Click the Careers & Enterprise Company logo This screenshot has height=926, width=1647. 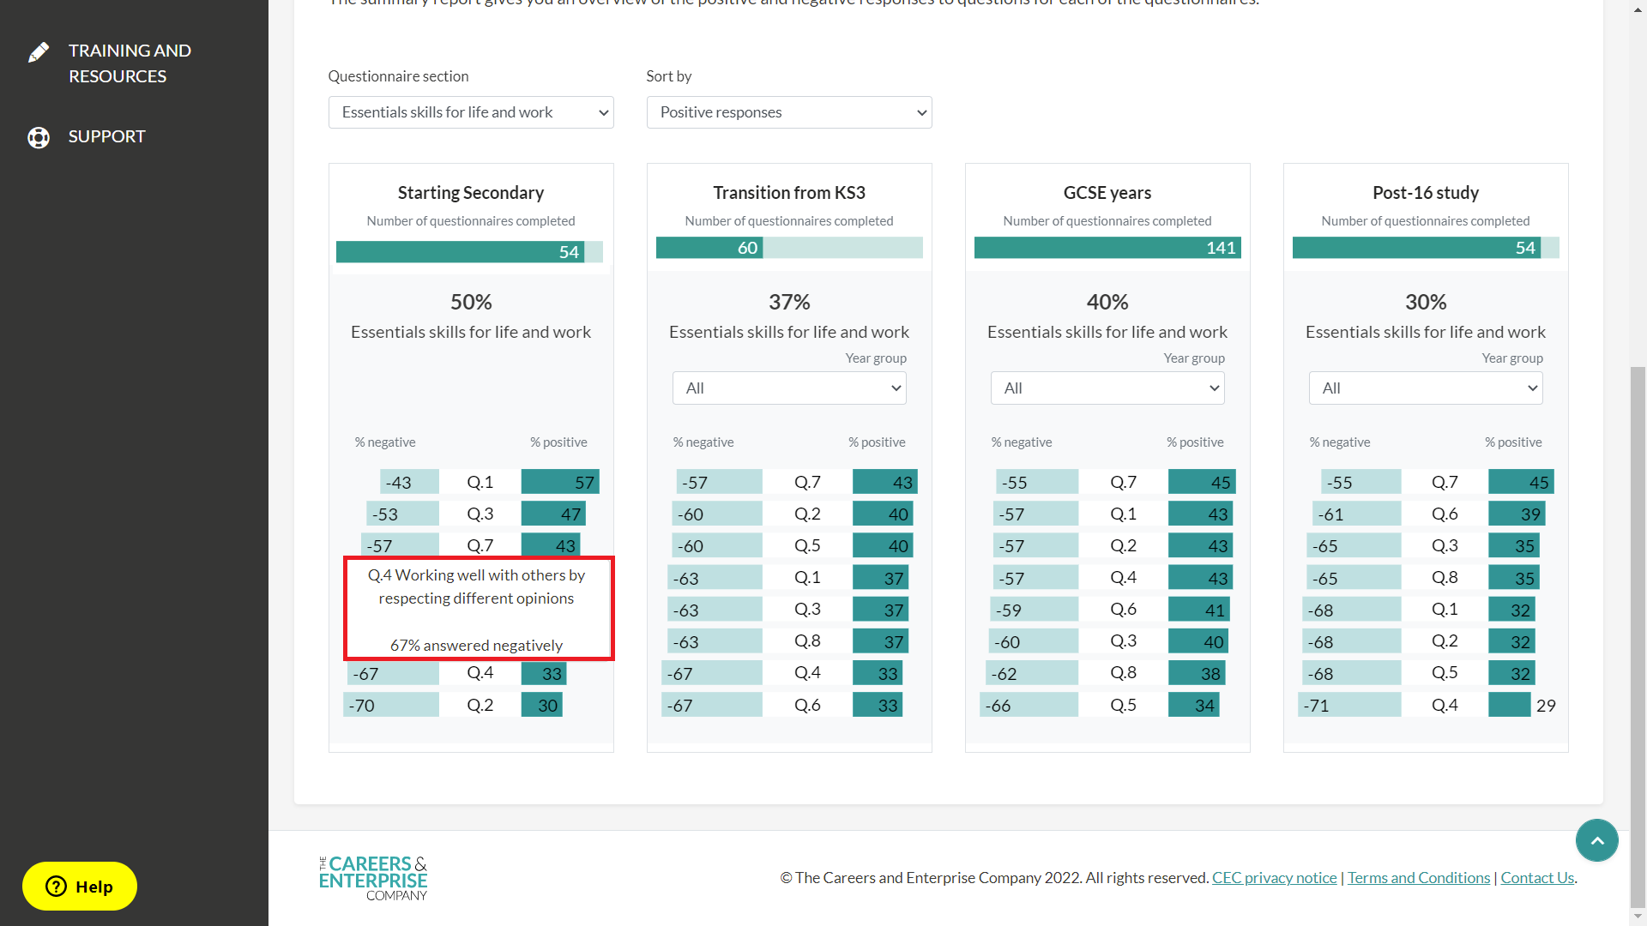click(x=373, y=878)
